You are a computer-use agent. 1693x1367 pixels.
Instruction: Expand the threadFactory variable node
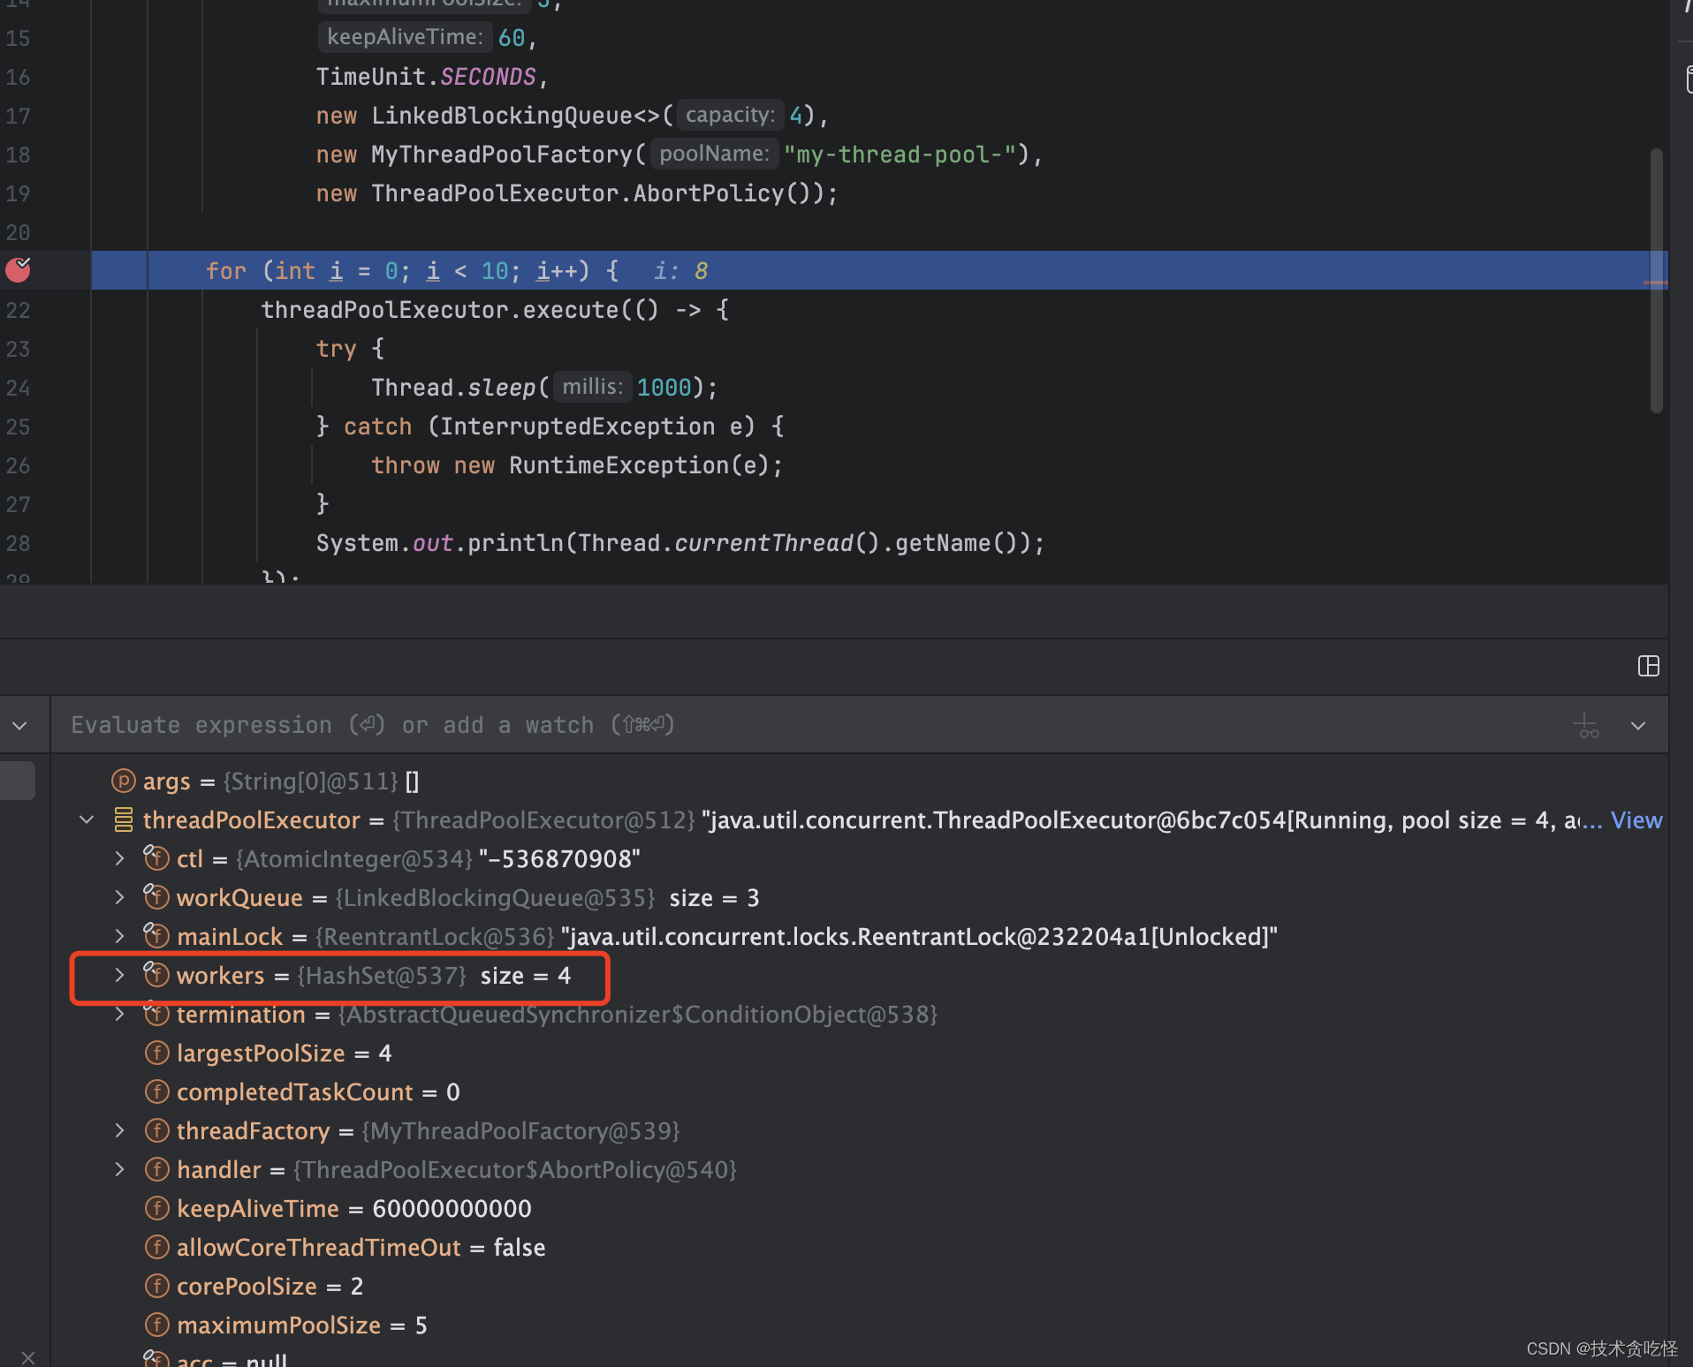click(x=119, y=1130)
